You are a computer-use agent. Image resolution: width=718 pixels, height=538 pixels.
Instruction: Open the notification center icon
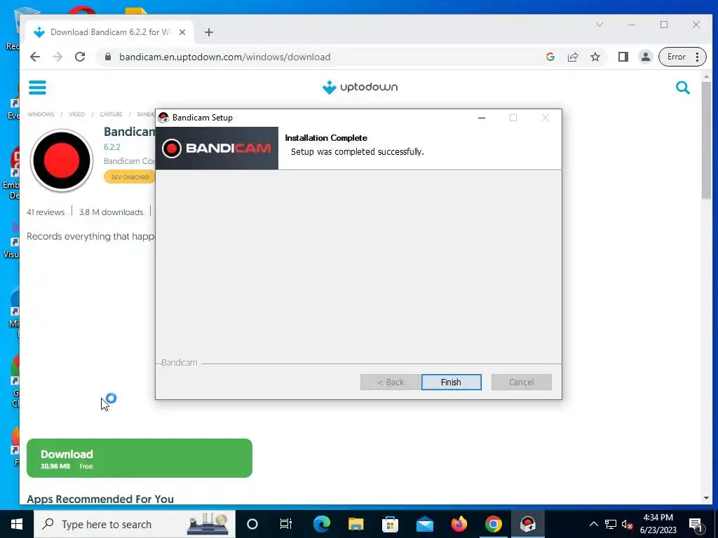(695, 524)
